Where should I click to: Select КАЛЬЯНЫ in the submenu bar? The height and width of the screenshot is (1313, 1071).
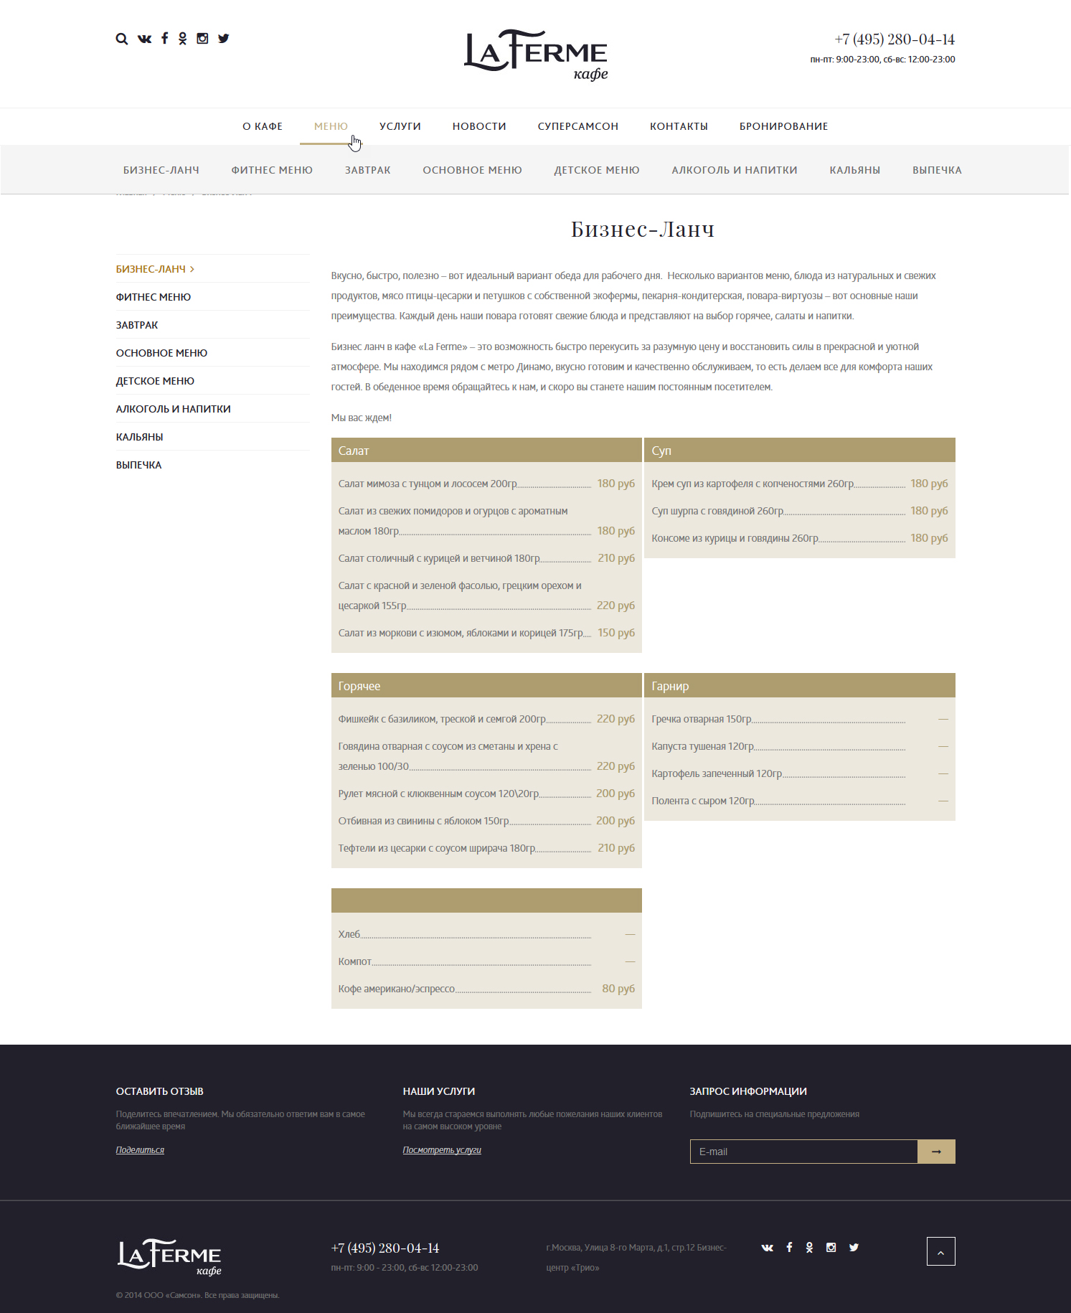point(854,170)
